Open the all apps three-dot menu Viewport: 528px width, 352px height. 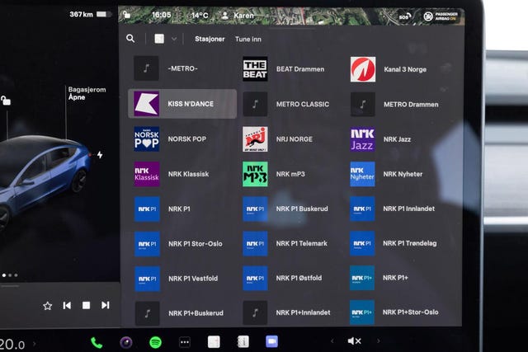185,342
